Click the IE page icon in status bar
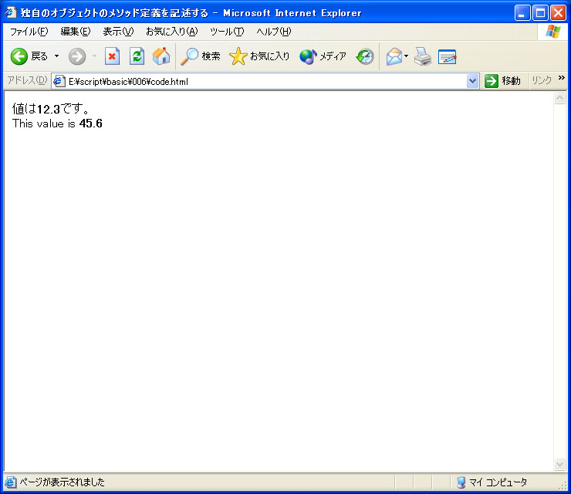Screen dimensions: 571x494 pyautogui.click(x=11, y=482)
